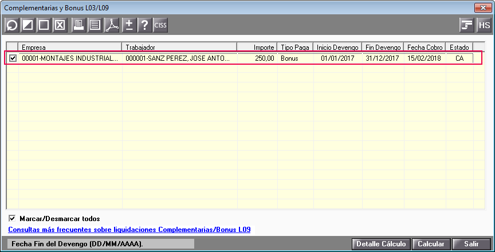Click the 31/12/2017 end date cell
Screen dimensions: 495x252
click(383, 58)
